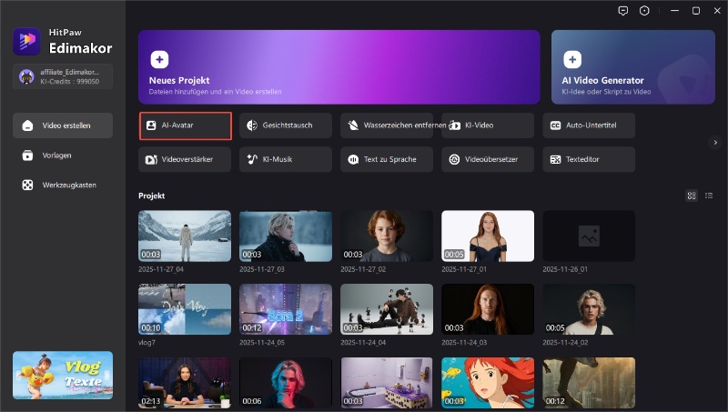The height and width of the screenshot is (412, 728).
Task: Switch projects to grid view
Action: click(x=692, y=196)
